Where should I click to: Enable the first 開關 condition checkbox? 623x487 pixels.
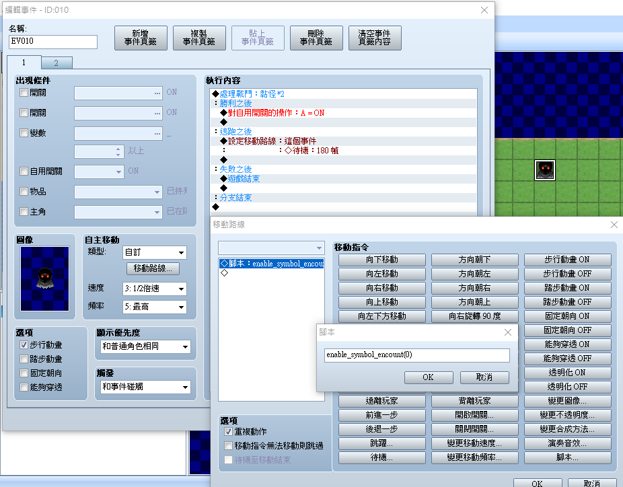(24, 93)
